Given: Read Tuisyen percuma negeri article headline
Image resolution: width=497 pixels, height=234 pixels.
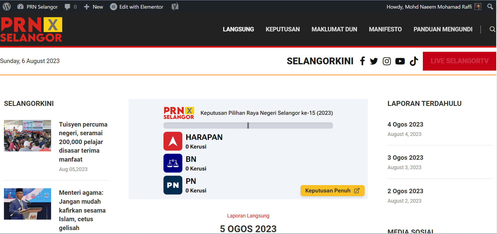Looking at the screenshot, I should pos(83,142).
